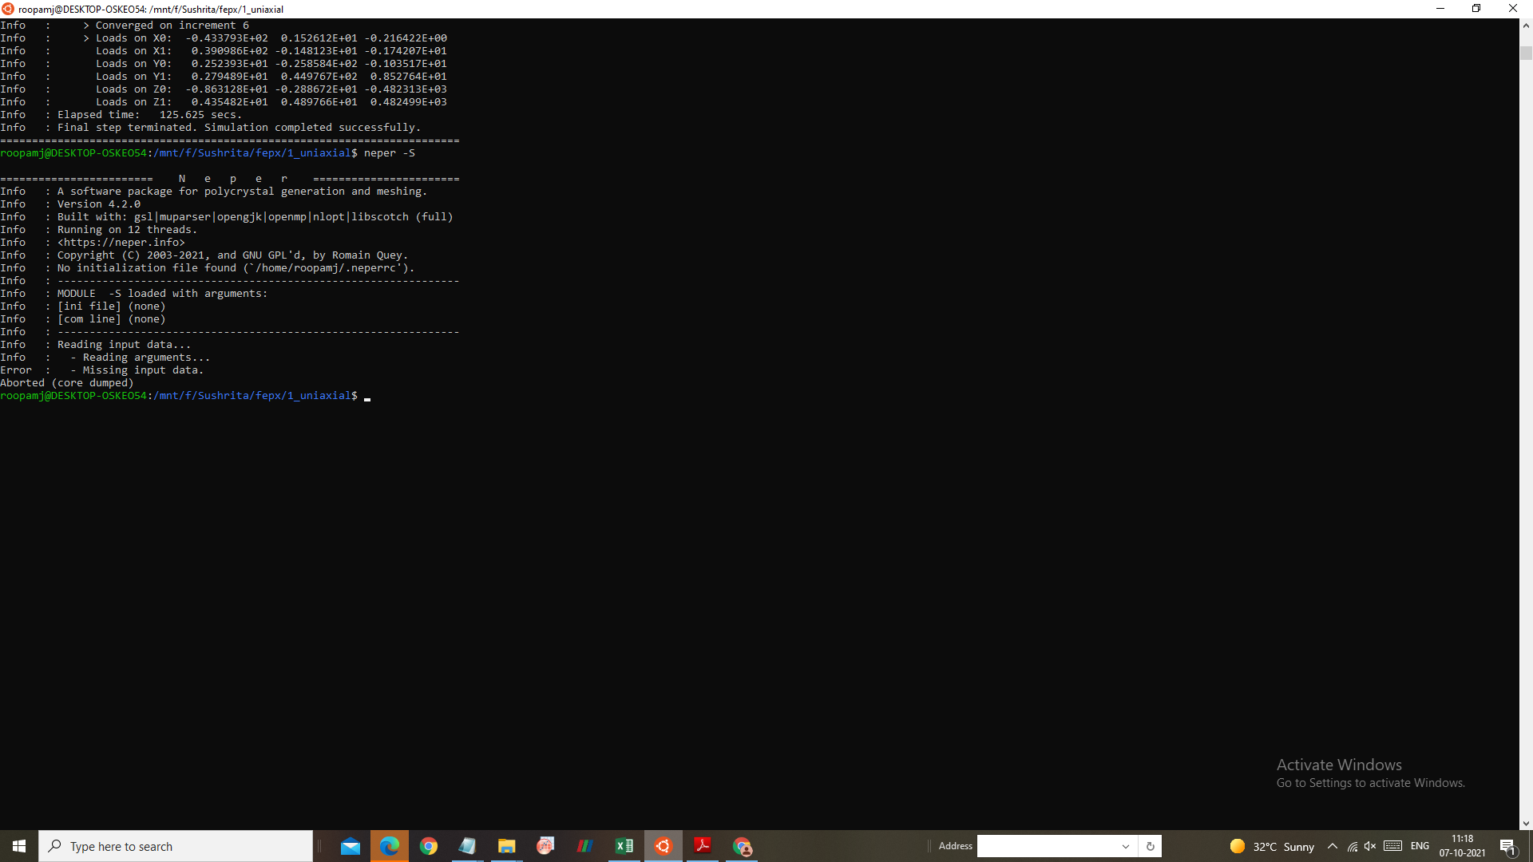Viewport: 1533px width, 862px height.
Task: Open Microsoft Edge from taskbar
Action: (390, 846)
